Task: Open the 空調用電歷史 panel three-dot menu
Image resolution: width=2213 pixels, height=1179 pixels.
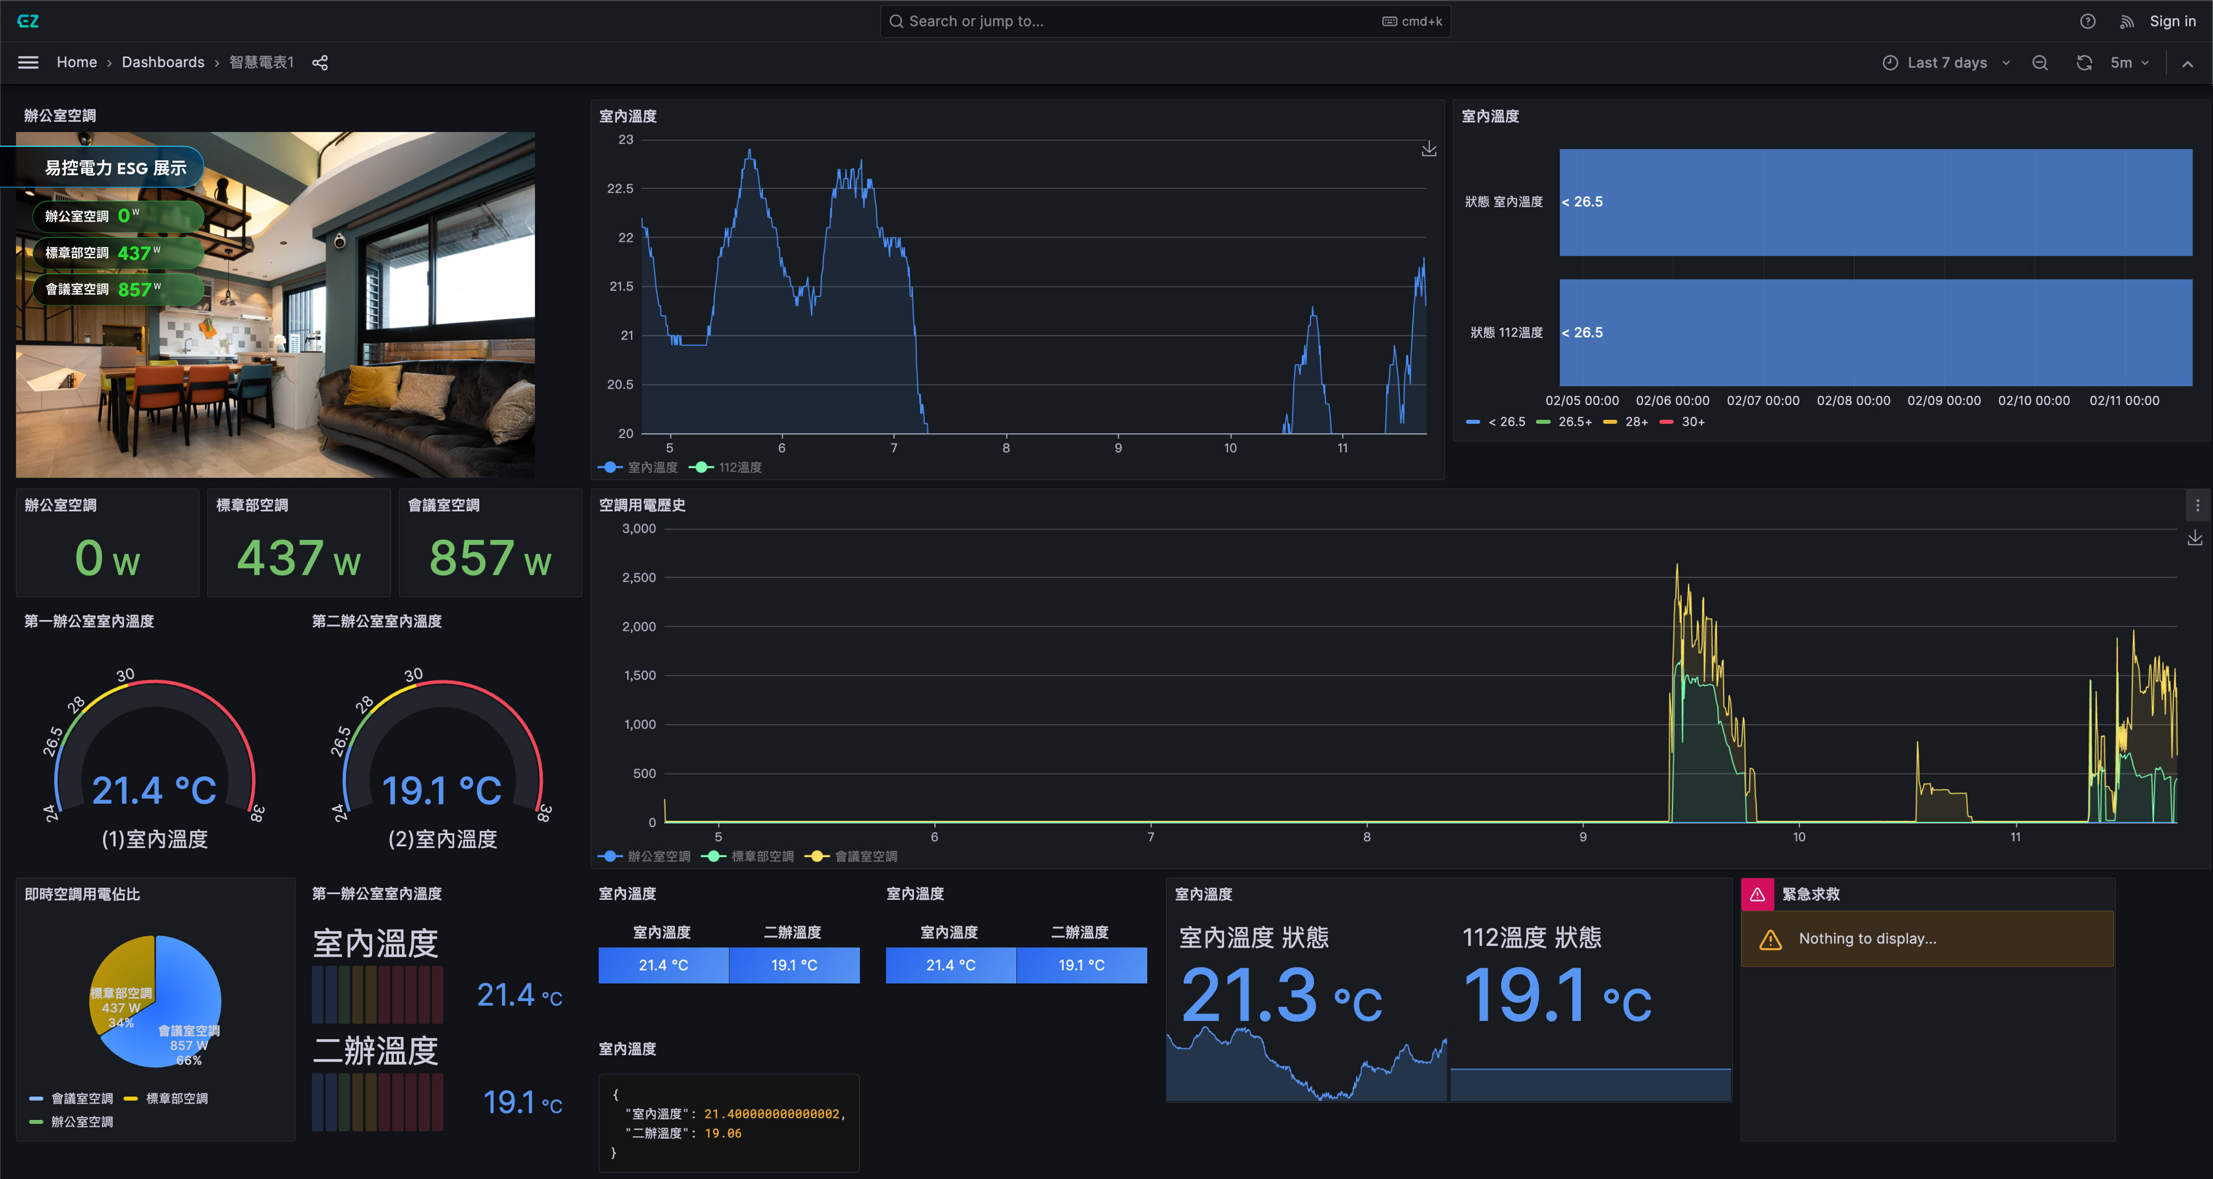Action: point(2197,506)
